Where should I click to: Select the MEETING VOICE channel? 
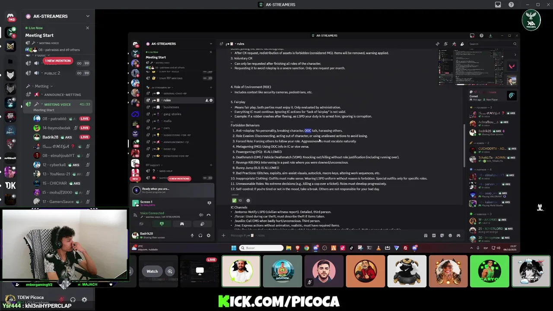click(x=57, y=104)
